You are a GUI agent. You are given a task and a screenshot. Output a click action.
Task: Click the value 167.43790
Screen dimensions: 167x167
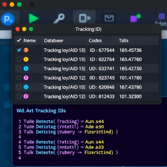click(x=130, y=87)
